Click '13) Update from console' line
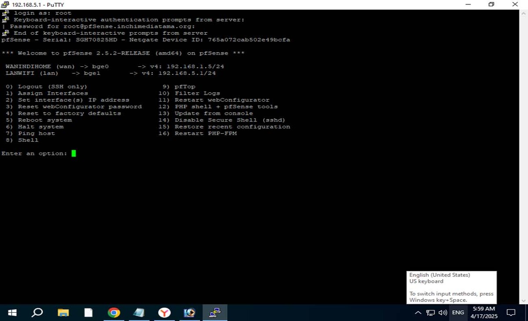The height and width of the screenshot is (321, 528). pos(205,113)
